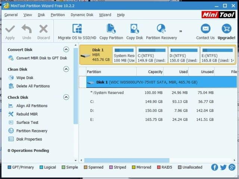This screenshot has height=179, width=239.
Task: Select the C:(NTFS) block in disk map
Action: point(152,54)
